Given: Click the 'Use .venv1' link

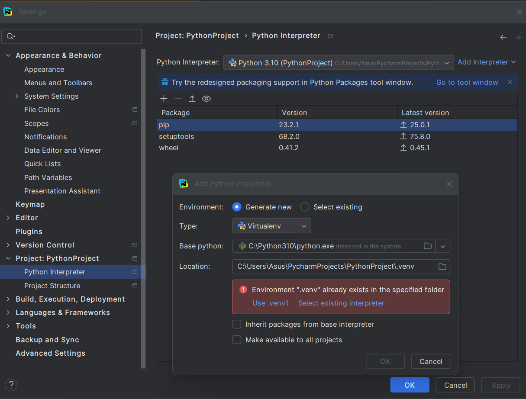Looking at the screenshot, I should click(x=270, y=303).
